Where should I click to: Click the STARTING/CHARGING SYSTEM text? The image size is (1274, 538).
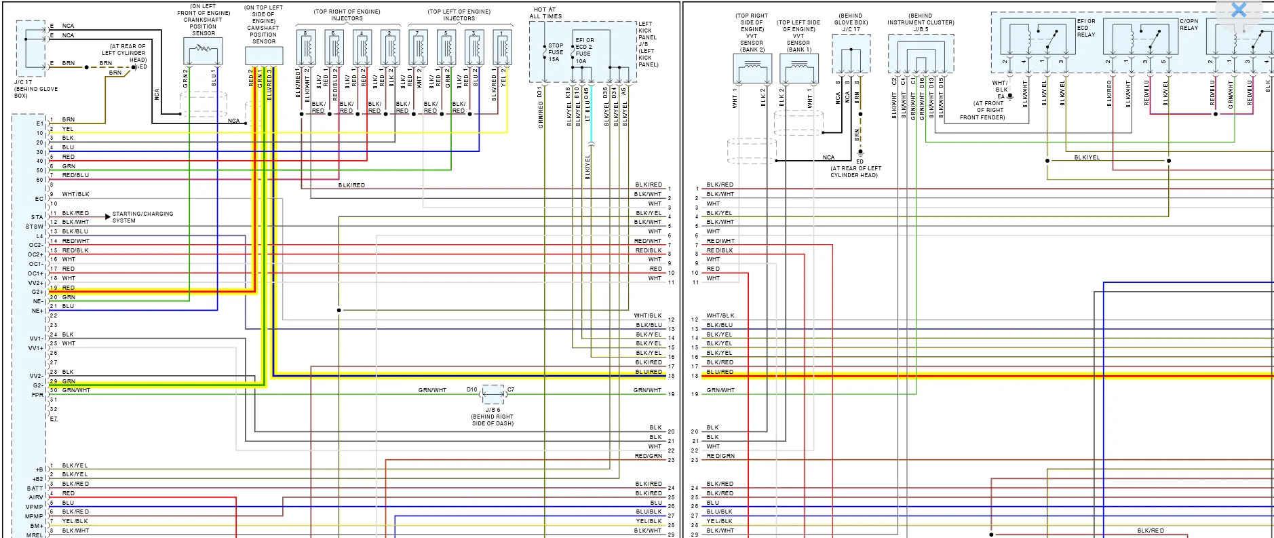pos(142,217)
